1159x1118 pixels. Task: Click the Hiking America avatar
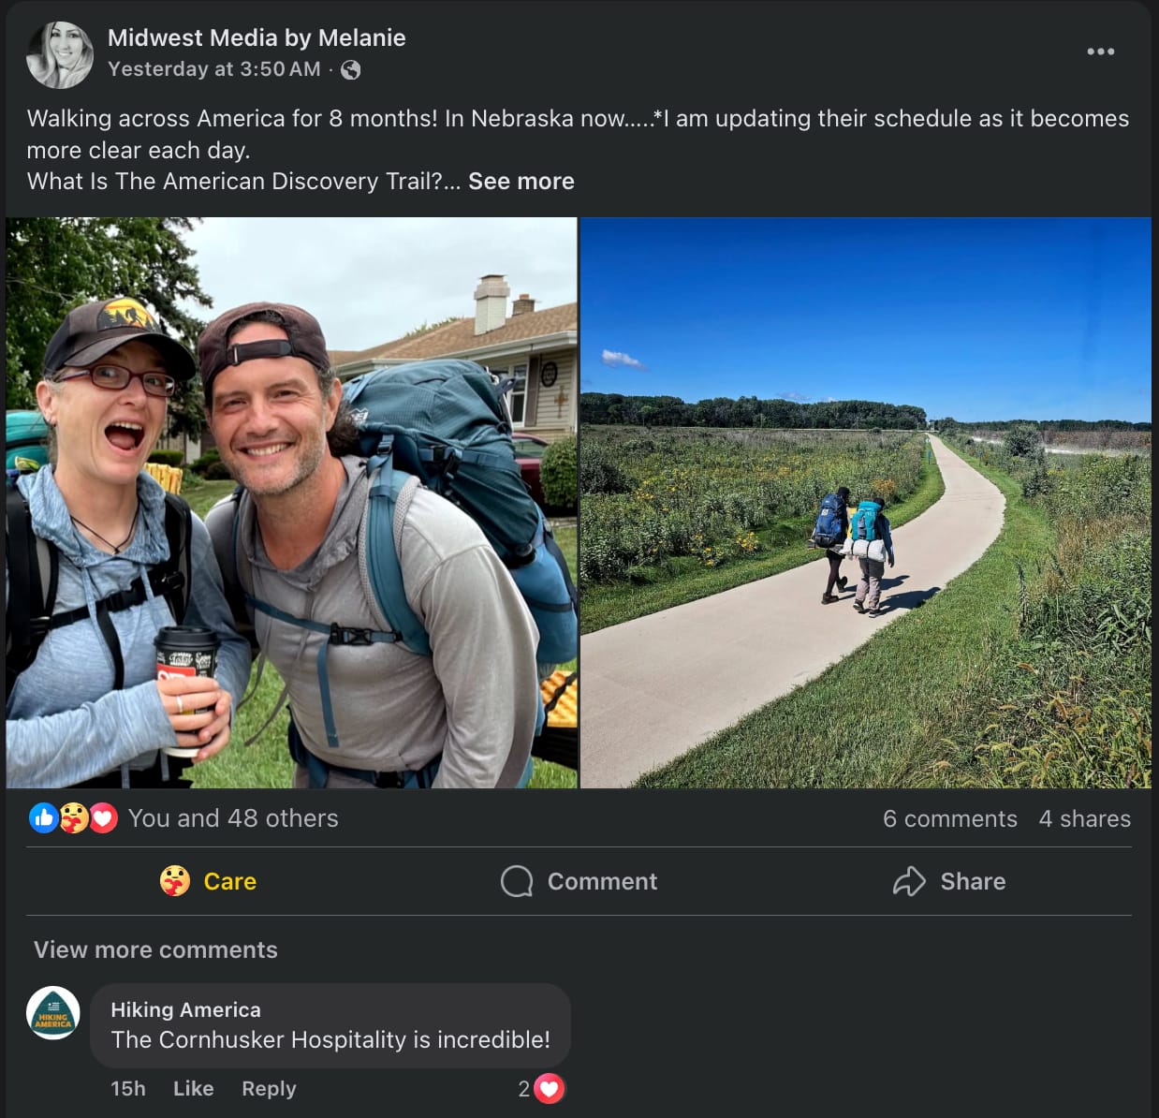point(53,1013)
